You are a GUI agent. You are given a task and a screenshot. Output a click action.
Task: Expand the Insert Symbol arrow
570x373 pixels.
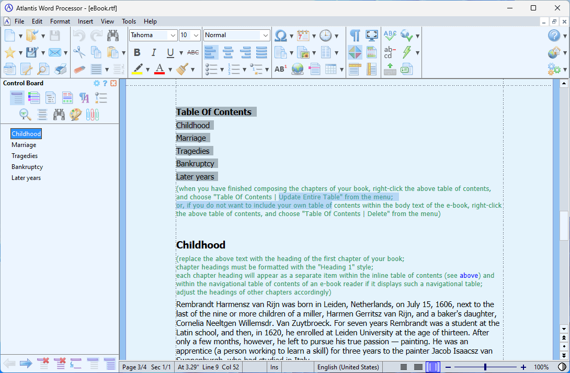coord(292,36)
